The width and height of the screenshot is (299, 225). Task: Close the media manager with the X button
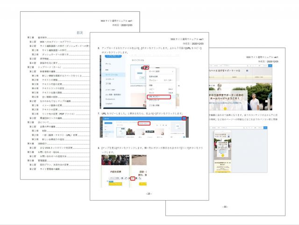184,118
